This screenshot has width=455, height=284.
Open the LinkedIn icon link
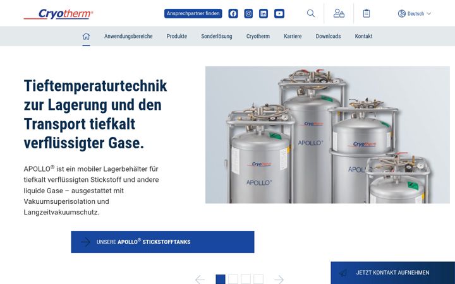tap(264, 14)
